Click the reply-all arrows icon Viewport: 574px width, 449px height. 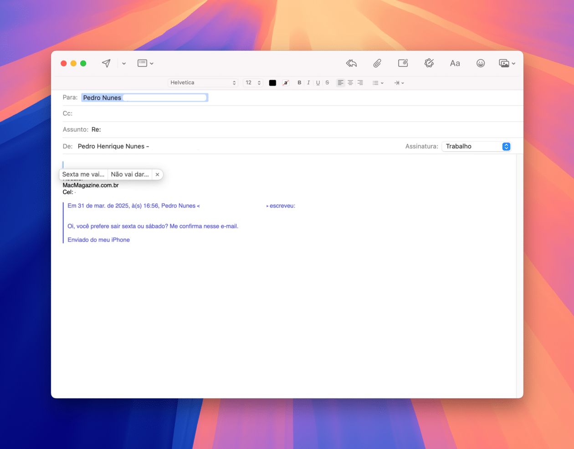coord(351,63)
